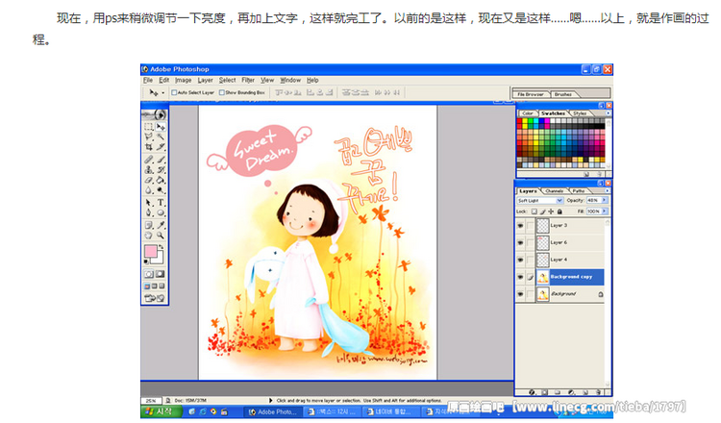Open the File Browser tab

(530, 94)
